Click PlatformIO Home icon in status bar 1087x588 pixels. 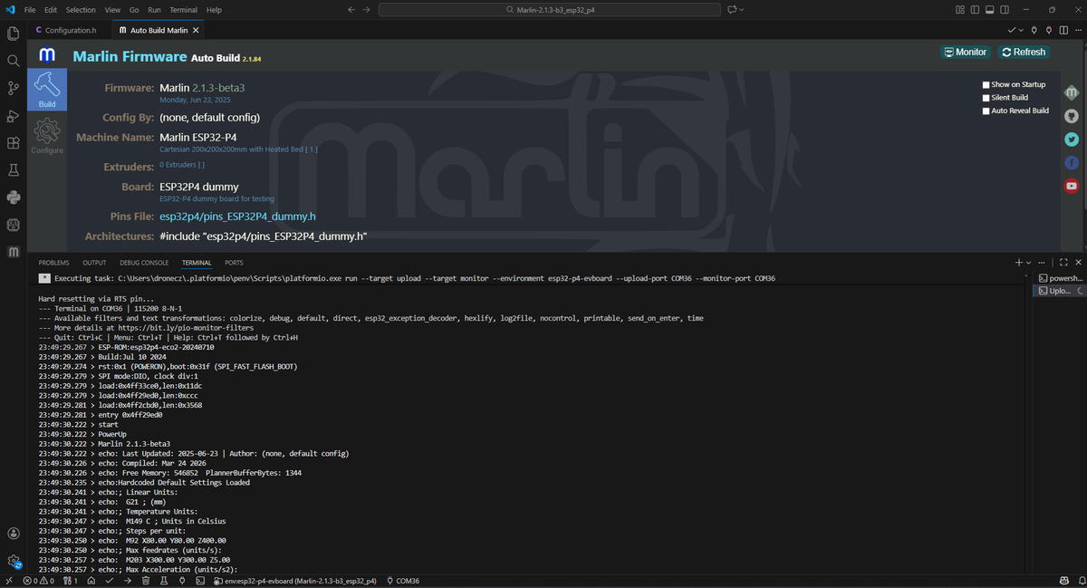91,581
